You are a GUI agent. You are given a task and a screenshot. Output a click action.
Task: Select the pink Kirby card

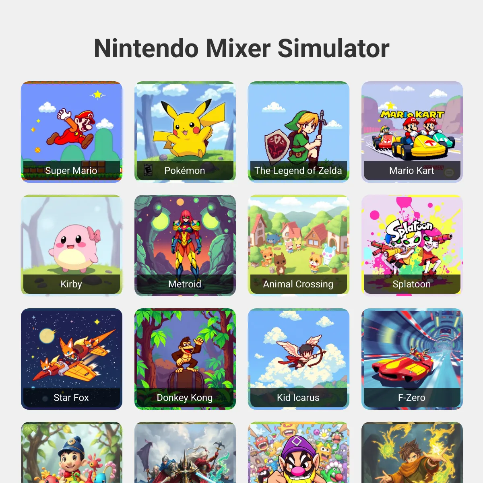72,246
